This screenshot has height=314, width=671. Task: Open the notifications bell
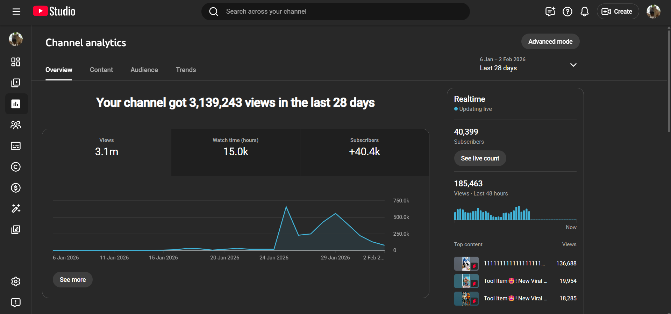coord(584,12)
